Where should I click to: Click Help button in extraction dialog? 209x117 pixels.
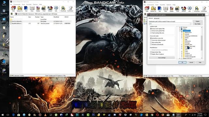tap(200, 62)
